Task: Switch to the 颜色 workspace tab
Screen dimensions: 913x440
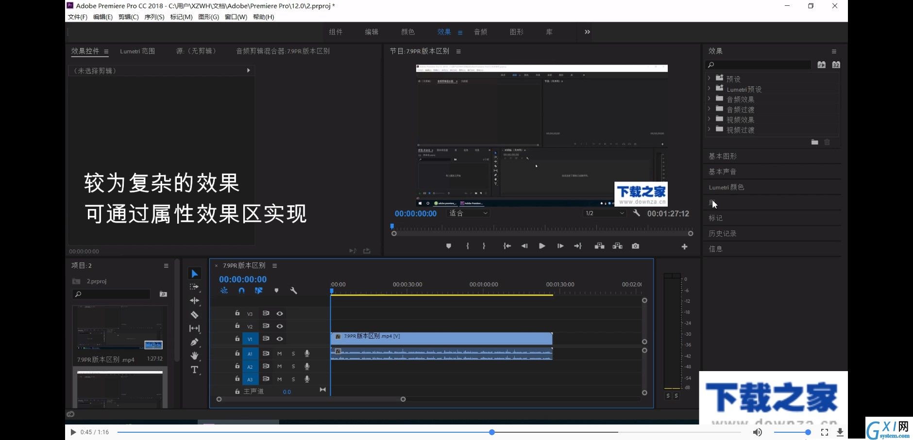Action: (x=408, y=32)
